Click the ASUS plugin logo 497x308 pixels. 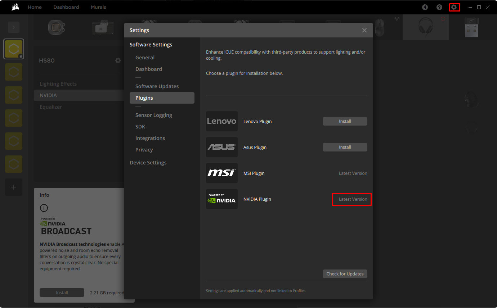[x=222, y=147]
